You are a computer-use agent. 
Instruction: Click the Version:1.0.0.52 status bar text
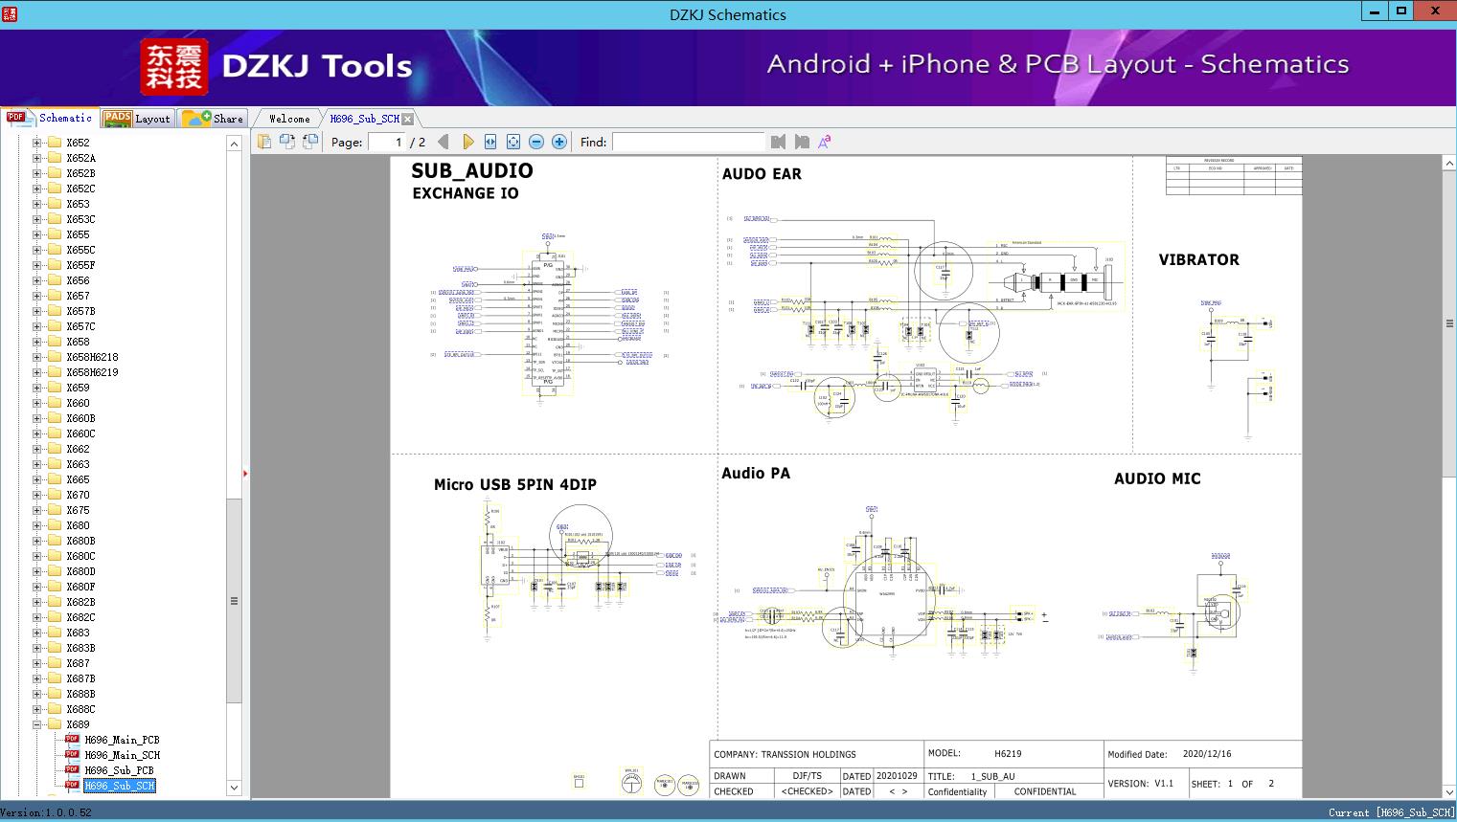46,812
